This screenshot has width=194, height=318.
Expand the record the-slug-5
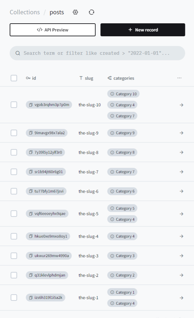coord(181,214)
